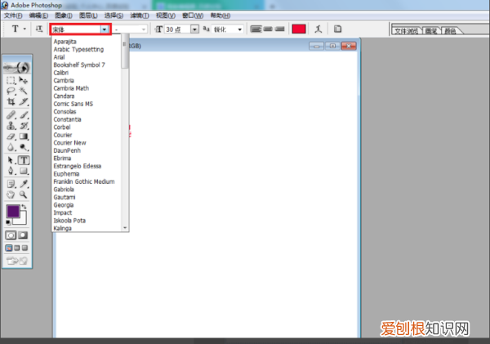Reset to default black and white colors
This screenshot has width=490, height=344.
[8, 222]
